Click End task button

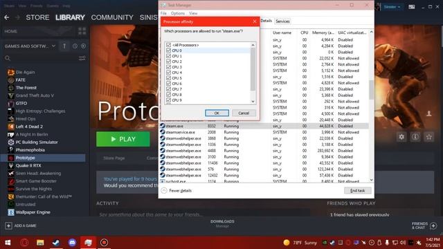(357, 191)
